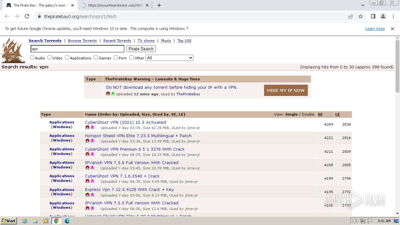Click the volume speaker tray icon

(x=355, y=221)
